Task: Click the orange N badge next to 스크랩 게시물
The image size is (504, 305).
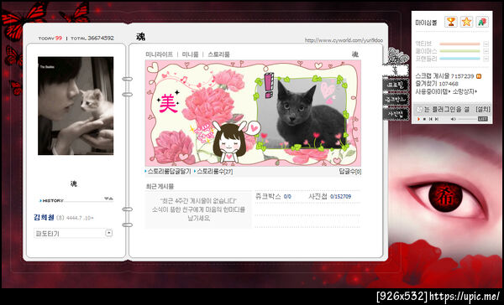Action: [479, 76]
